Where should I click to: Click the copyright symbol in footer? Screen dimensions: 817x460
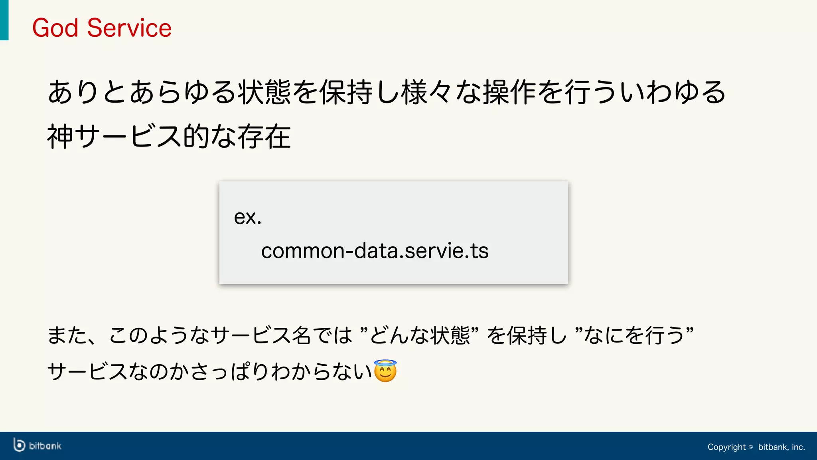[x=751, y=447]
